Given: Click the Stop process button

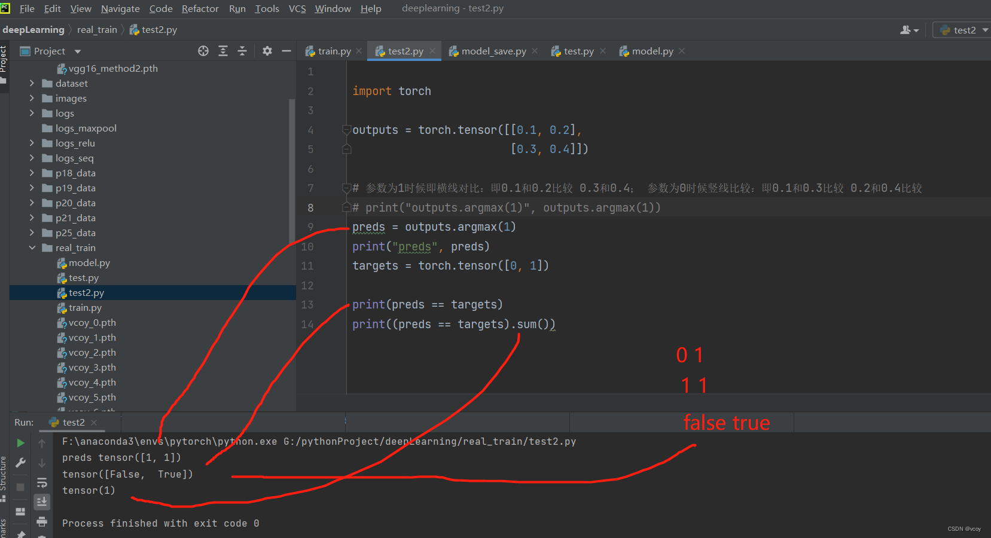Looking at the screenshot, I should pyautogui.click(x=20, y=487).
